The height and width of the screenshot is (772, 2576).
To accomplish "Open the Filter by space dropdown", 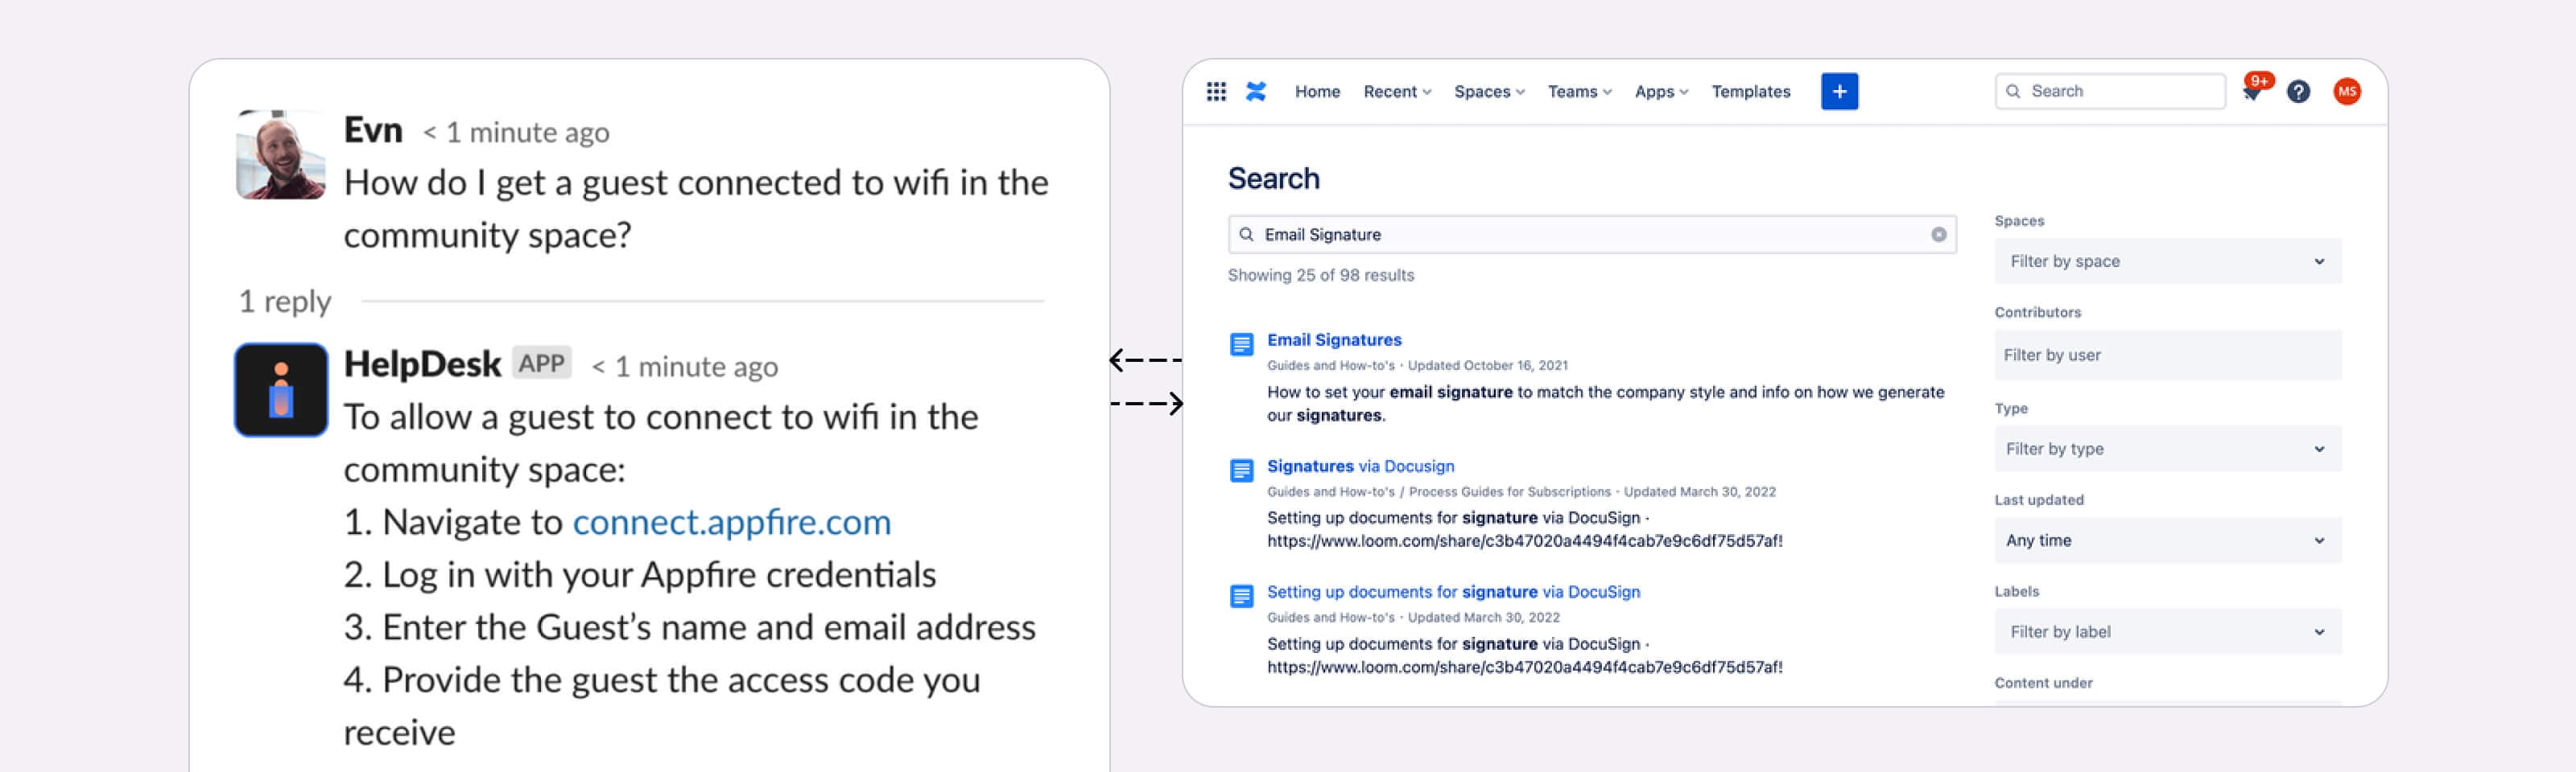I will point(2167,261).
